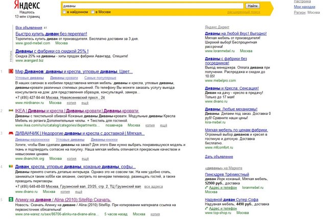The height and width of the screenshot is (219, 327).
Task: Open the Настройка link
Action: (x=302, y=2)
